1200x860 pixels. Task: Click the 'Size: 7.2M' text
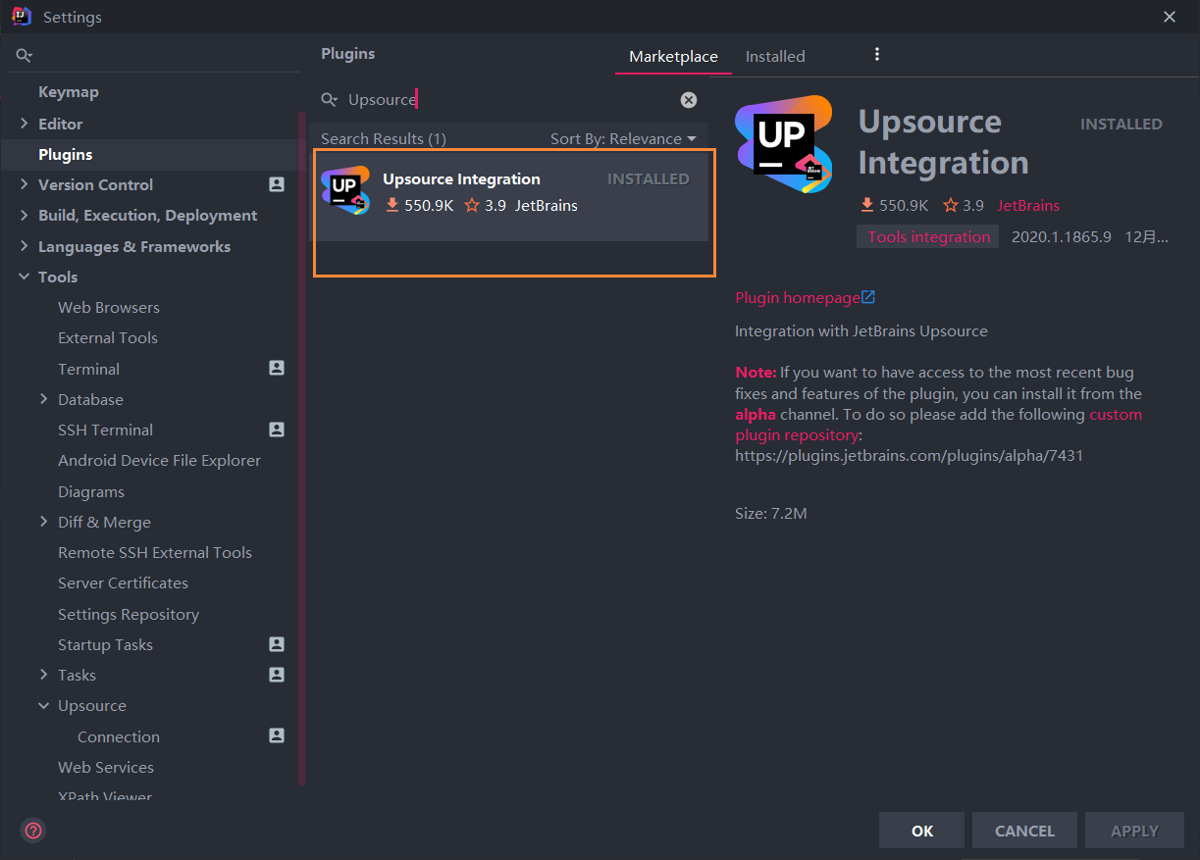[x=771, y=513]
